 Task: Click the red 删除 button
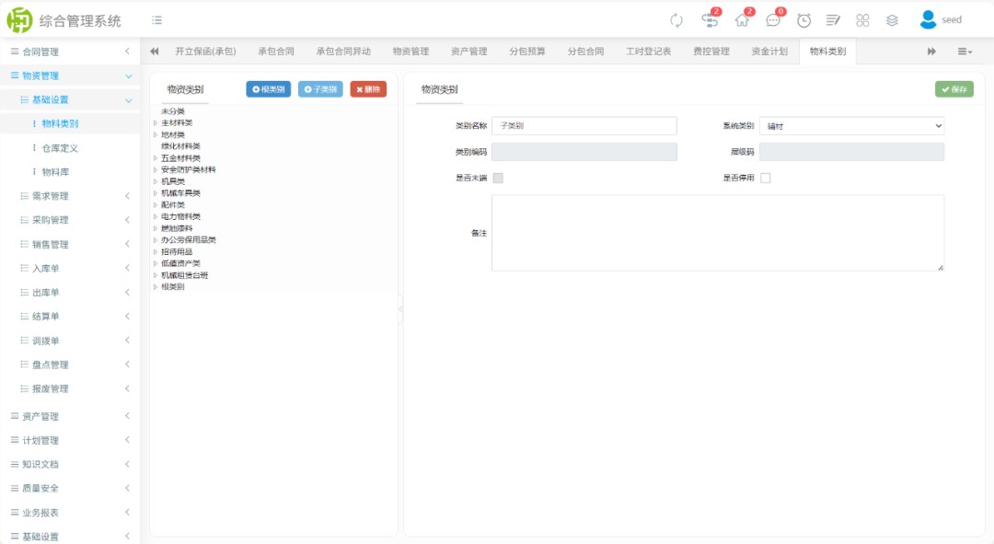pyautogui.click(x=368, y=89)
